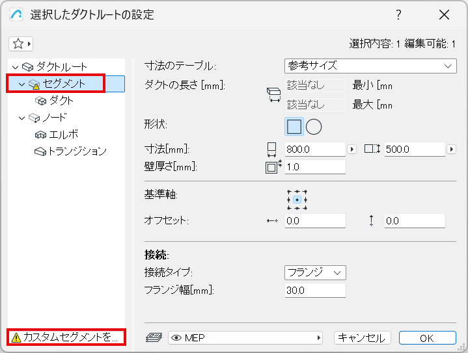This screenshot has width=468, height=353.
Task: Click the キャンセル button
Action: pyautogui.click(x=362, y=338)
